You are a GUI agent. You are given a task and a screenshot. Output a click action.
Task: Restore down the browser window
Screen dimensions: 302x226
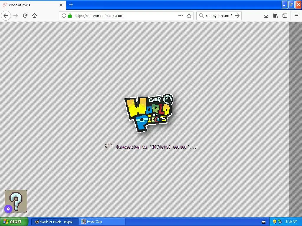291,5
